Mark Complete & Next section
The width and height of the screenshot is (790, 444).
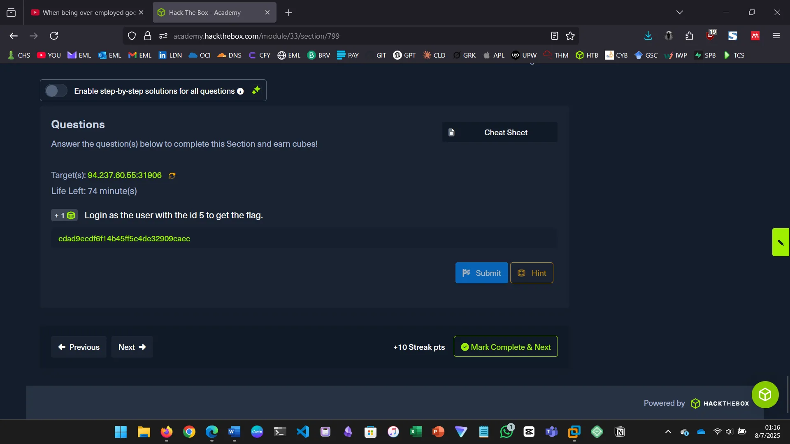506,347
